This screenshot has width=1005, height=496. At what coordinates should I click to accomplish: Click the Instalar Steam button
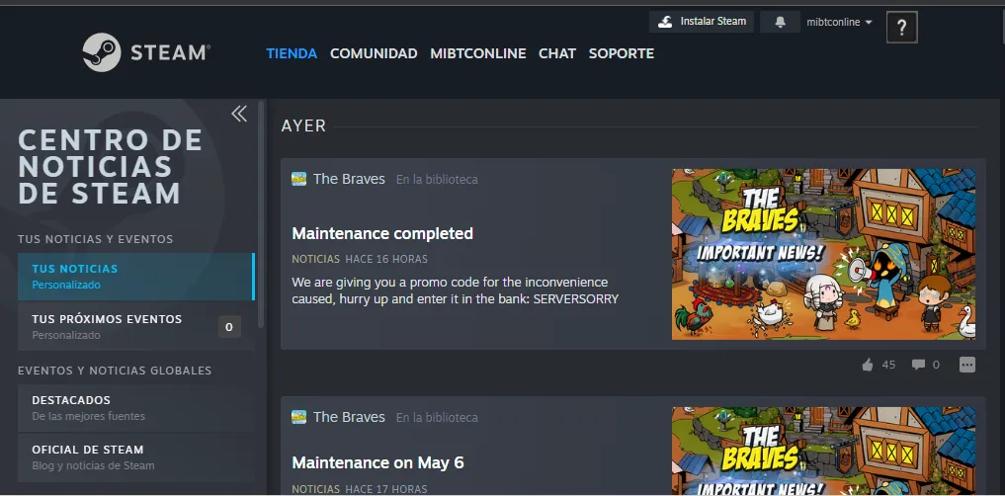point(702,22)
